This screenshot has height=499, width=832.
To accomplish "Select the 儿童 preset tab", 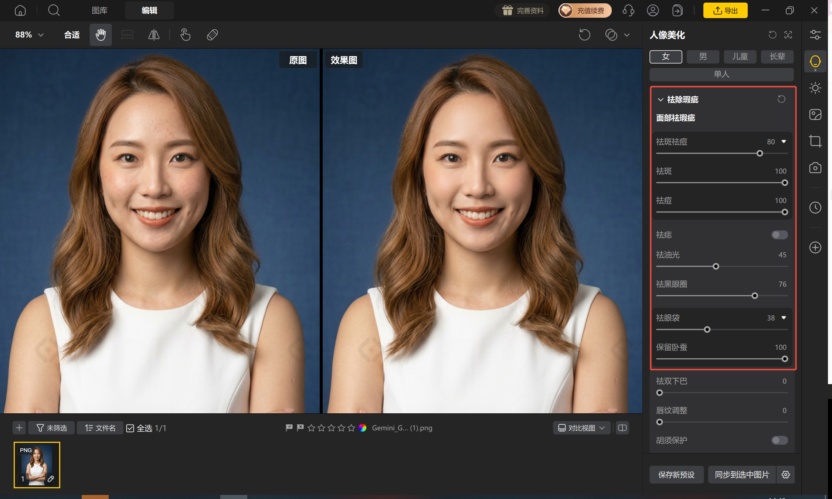I will (x=740, y=57).
